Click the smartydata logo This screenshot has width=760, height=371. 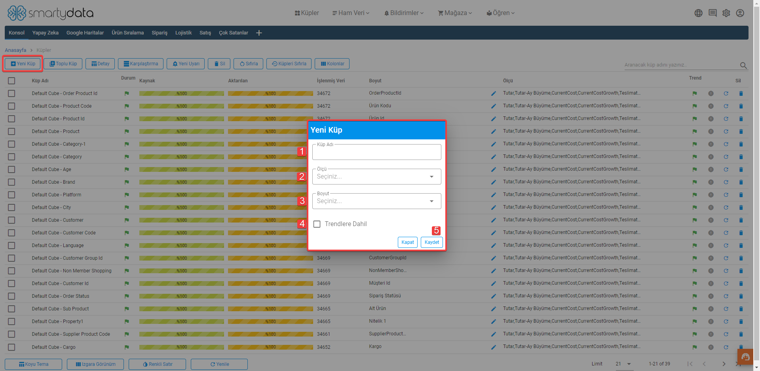coord(50,13)
